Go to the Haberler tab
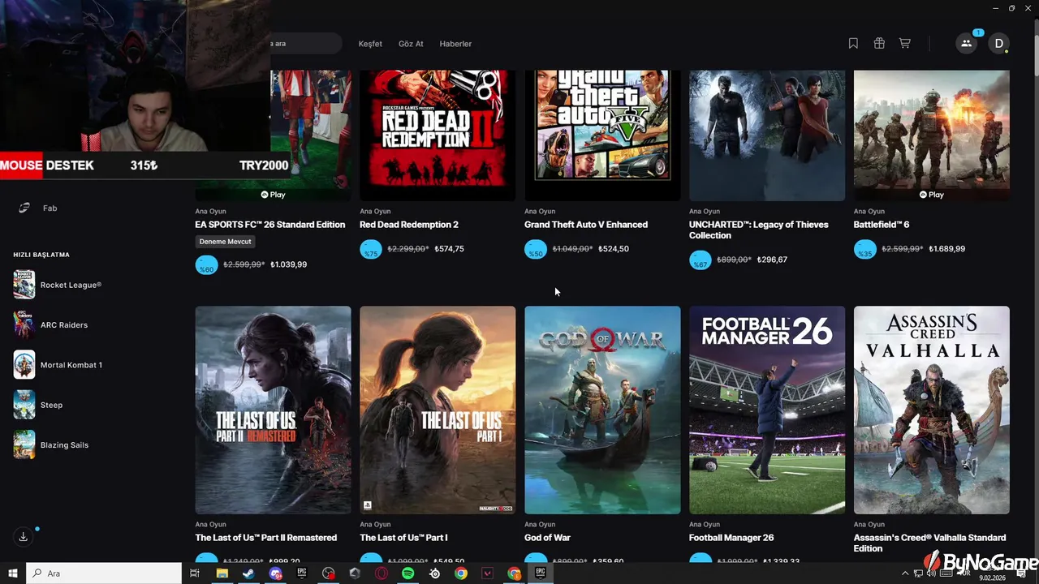Image resolution: width=1039 pixels, height=584 pixels. click(455, 44)
